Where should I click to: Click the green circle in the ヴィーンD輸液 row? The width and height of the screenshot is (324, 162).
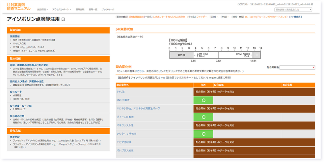[203, 117]
